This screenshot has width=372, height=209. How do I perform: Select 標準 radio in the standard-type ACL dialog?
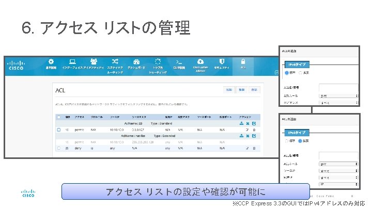coord(287,73)
